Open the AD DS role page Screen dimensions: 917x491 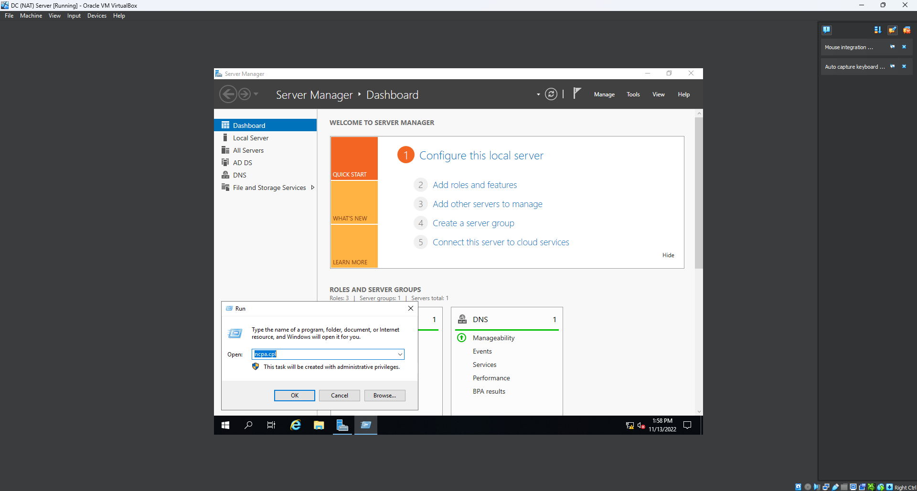click(266, 162)
